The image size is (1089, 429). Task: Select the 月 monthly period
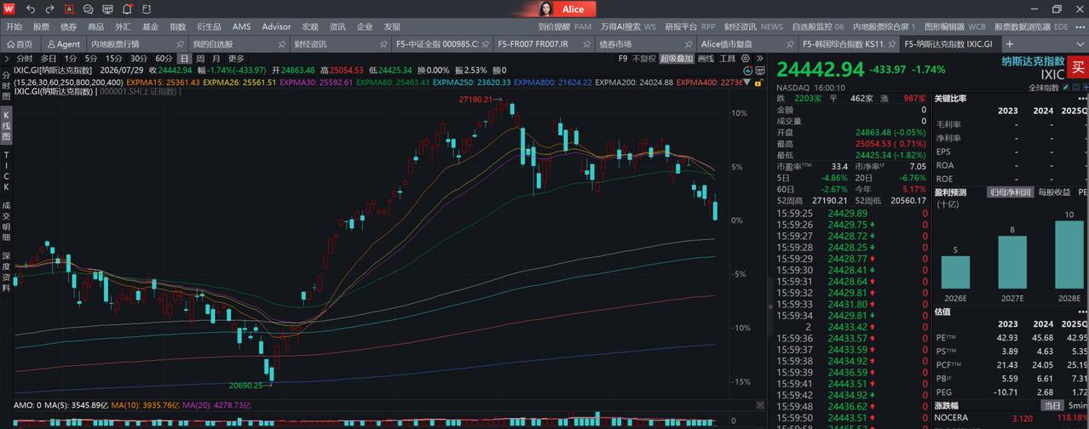click(216, 59)
